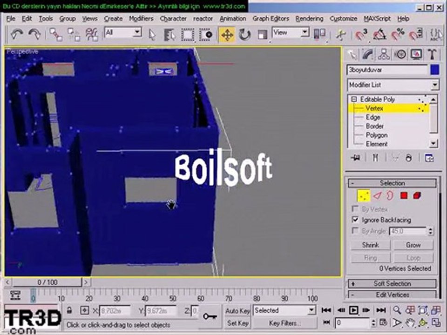Open the Create command panel tab
Screen dimensions: 447x335
tap(352, 54)
